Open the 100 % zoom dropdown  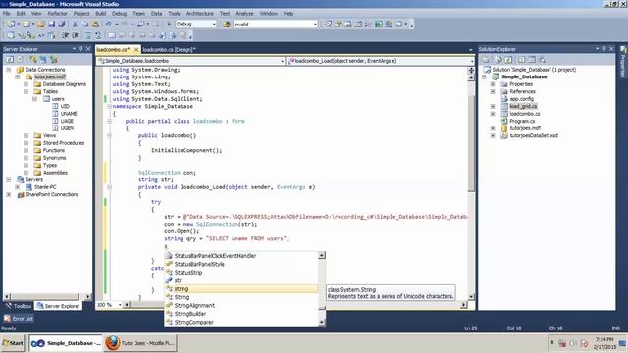(120, 305)
